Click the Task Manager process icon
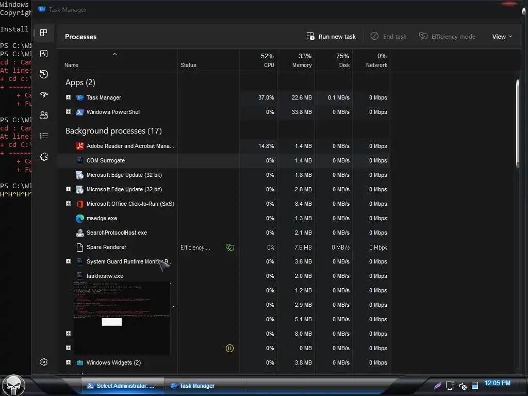Viewport: 528px width, 396px height. point(80,97)
